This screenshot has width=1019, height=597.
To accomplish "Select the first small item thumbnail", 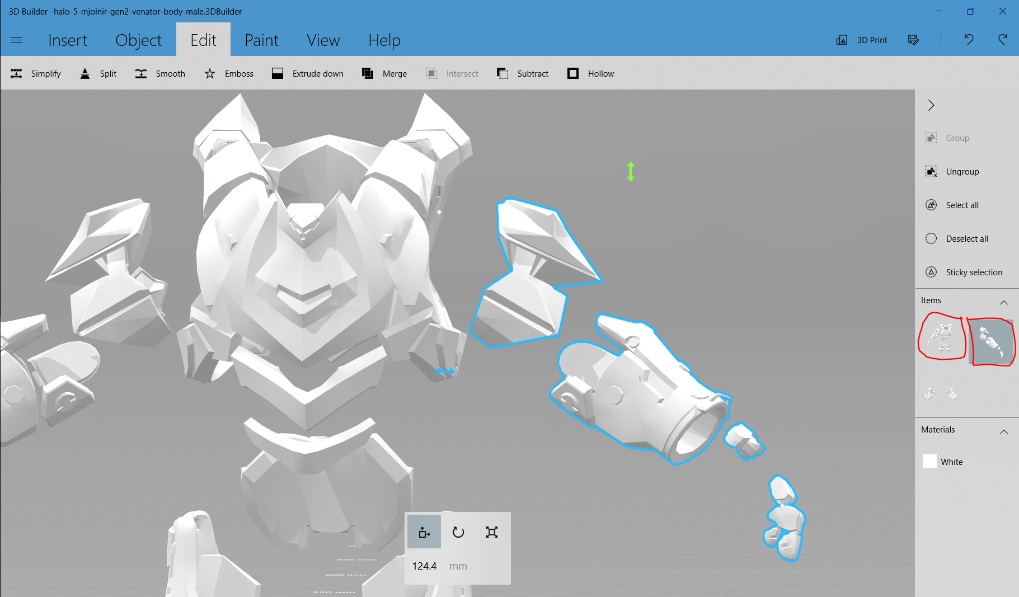I will 929,393.
